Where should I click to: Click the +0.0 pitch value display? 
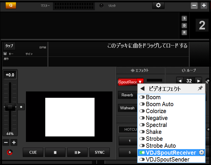click(10, 75)
